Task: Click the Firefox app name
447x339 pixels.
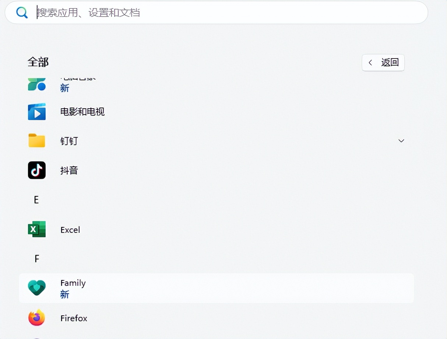Action: [74, 318]
